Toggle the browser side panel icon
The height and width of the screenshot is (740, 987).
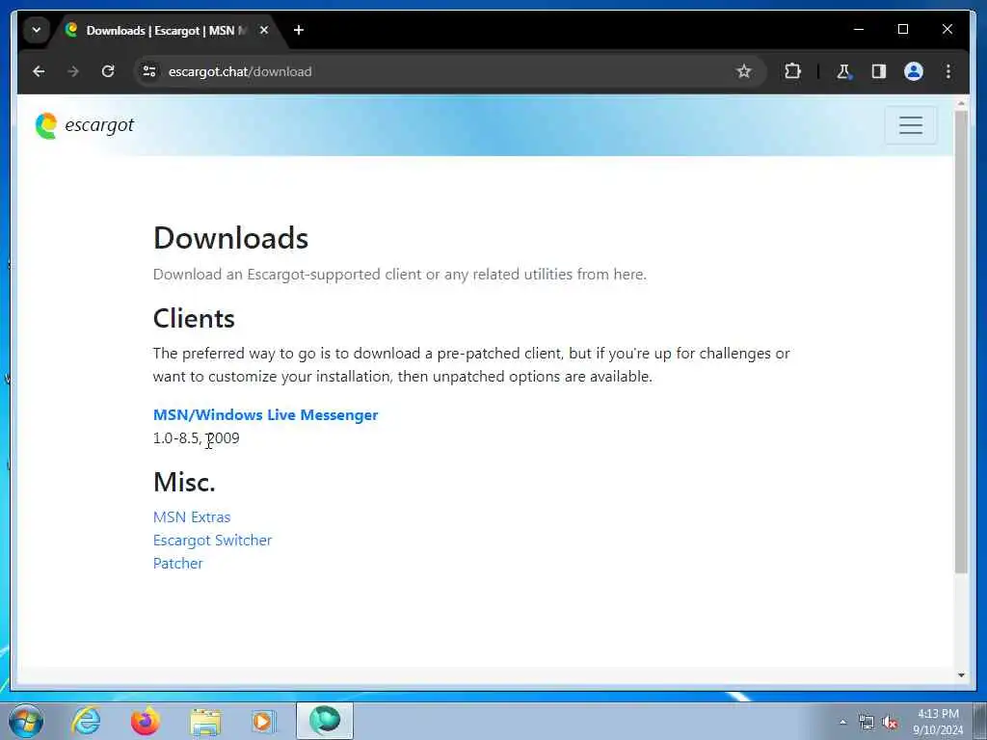point(879,71)
